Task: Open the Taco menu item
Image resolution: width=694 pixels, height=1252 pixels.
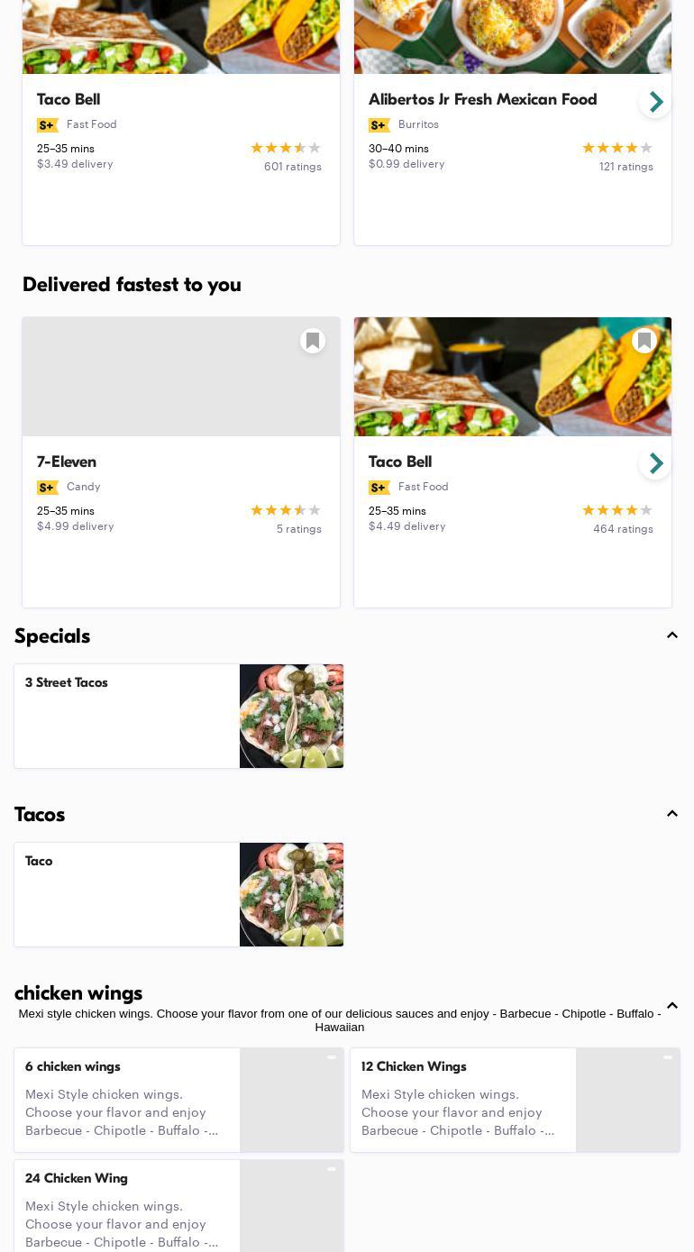Action: point(178,895)
